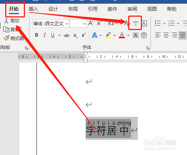Decrease font size with shrink A icon
Image resolution: width=187 pixels, height=155 pixels.
coord(99,23)
